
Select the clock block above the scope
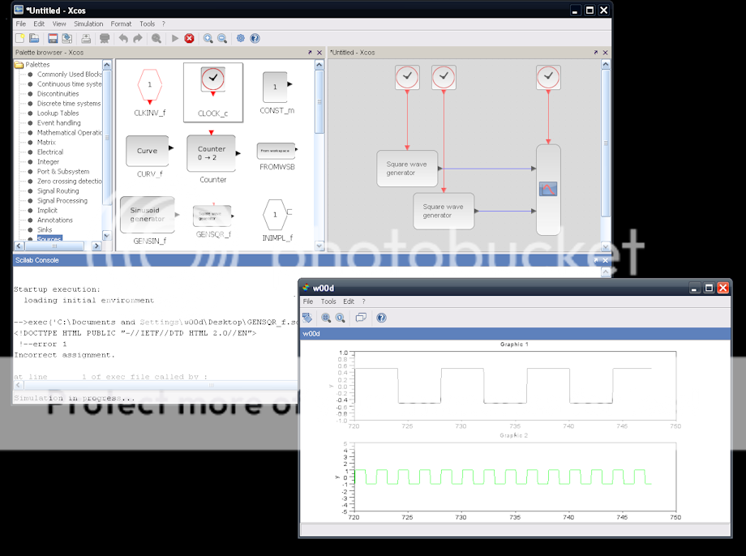click(548, 78)
